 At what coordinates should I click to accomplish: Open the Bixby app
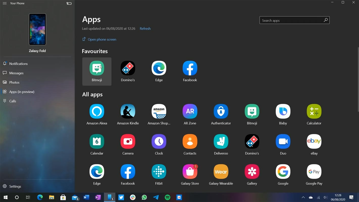[283, 114]
